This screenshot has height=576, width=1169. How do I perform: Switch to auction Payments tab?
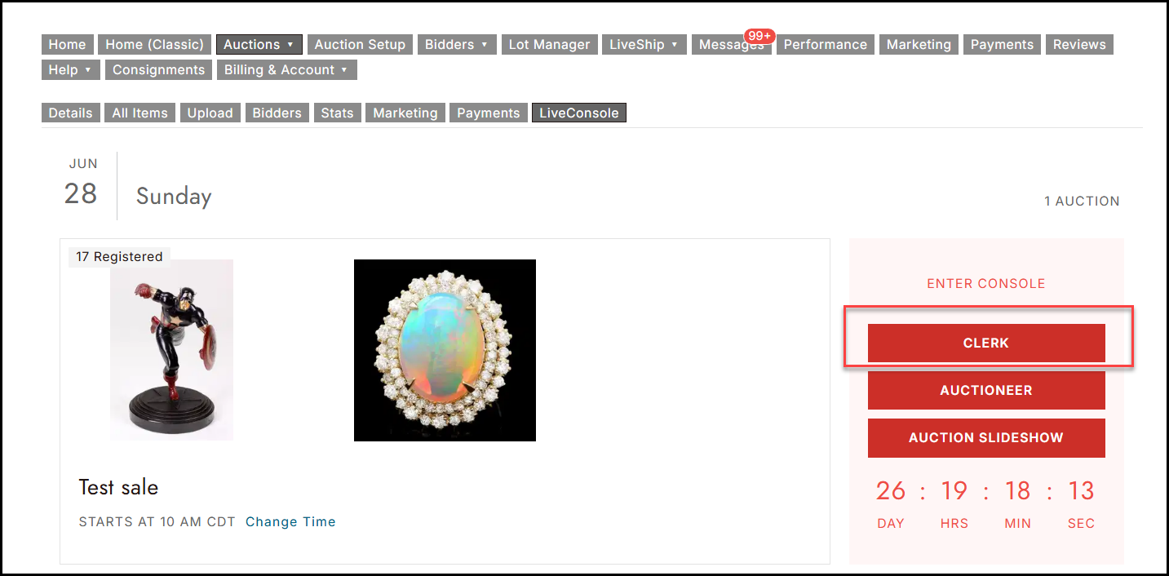(488, 113)
